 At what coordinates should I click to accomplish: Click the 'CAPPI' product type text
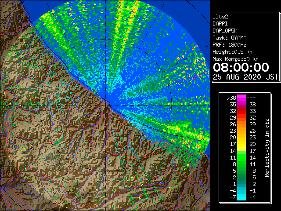point(220,24)
